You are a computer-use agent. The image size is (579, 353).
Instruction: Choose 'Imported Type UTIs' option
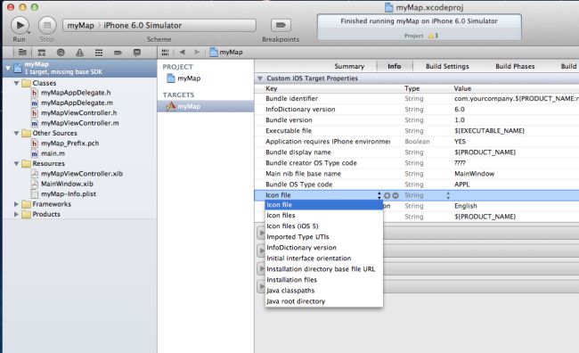click(x=324, y=236)
